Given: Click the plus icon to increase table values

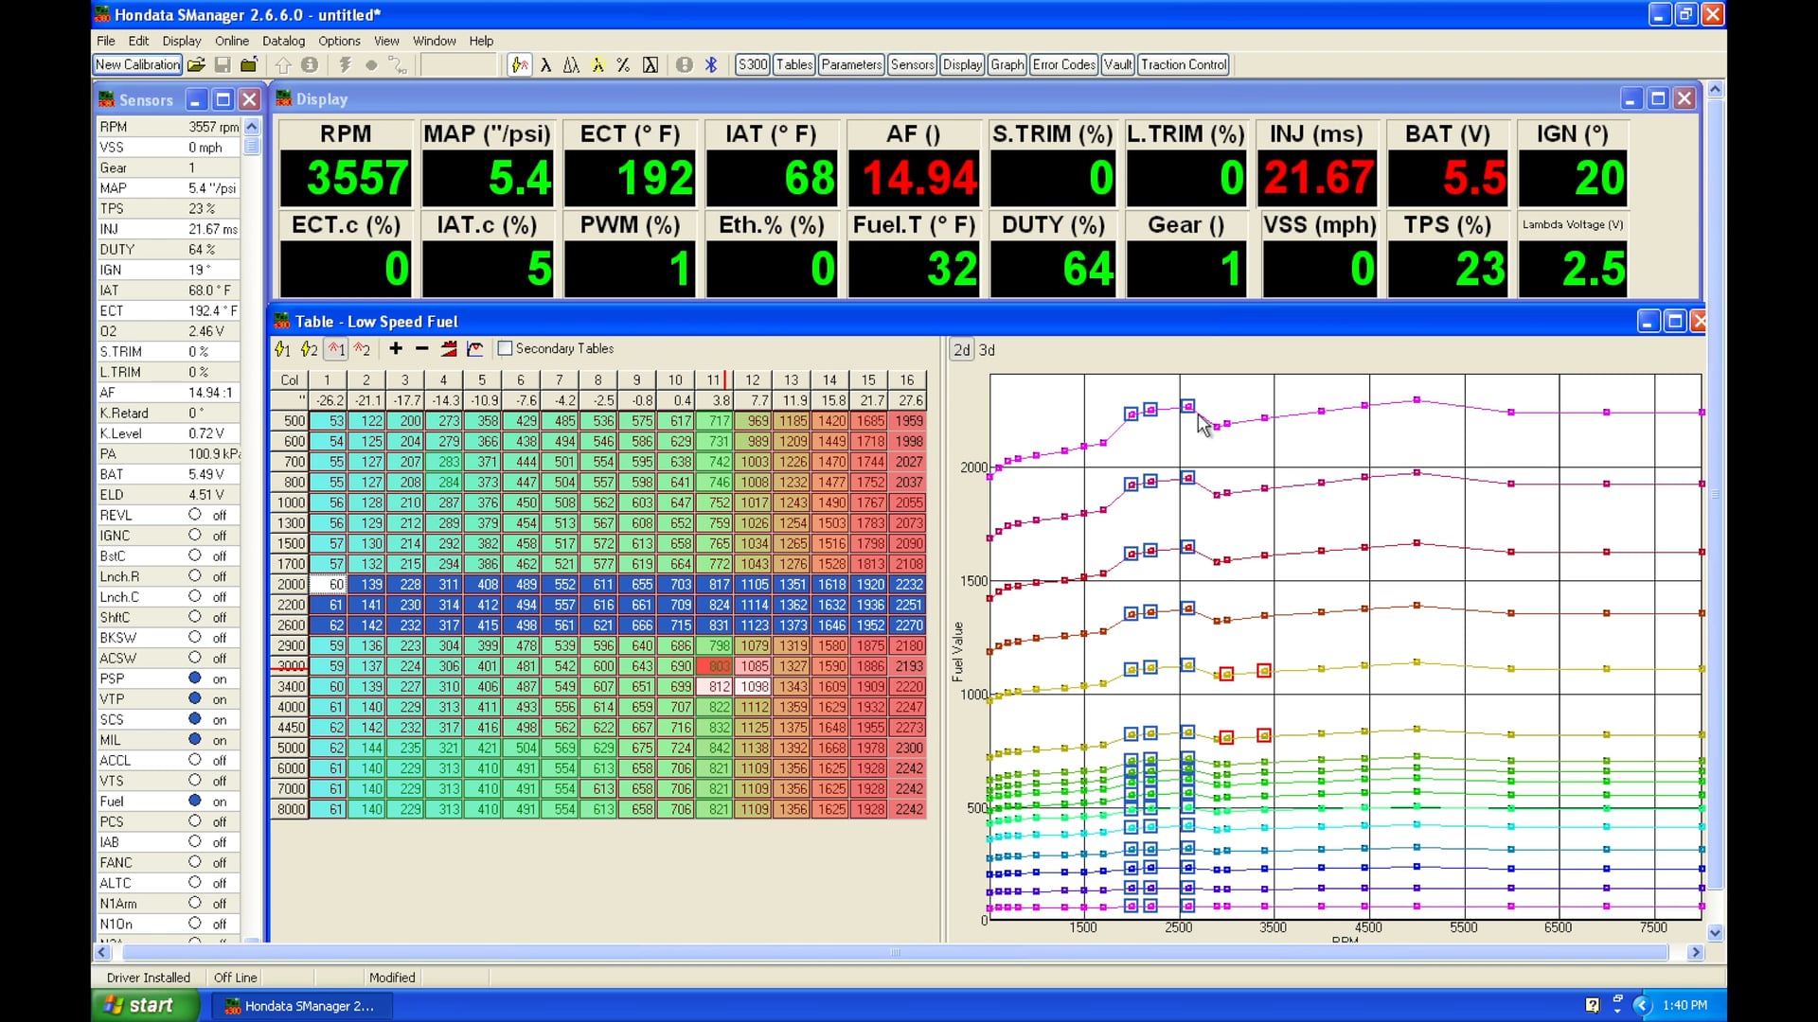Looking at the screenshot, I should coord(395,348).
